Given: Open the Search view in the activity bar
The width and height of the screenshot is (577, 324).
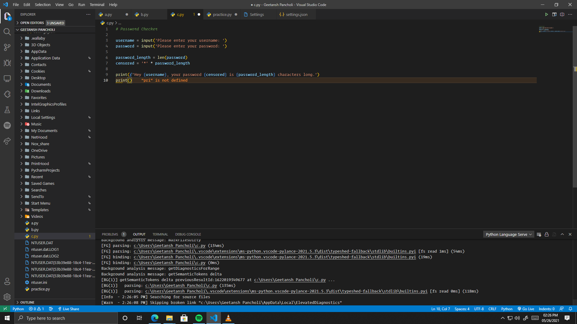Looking at the screenshot, I should tap(7, 32).
